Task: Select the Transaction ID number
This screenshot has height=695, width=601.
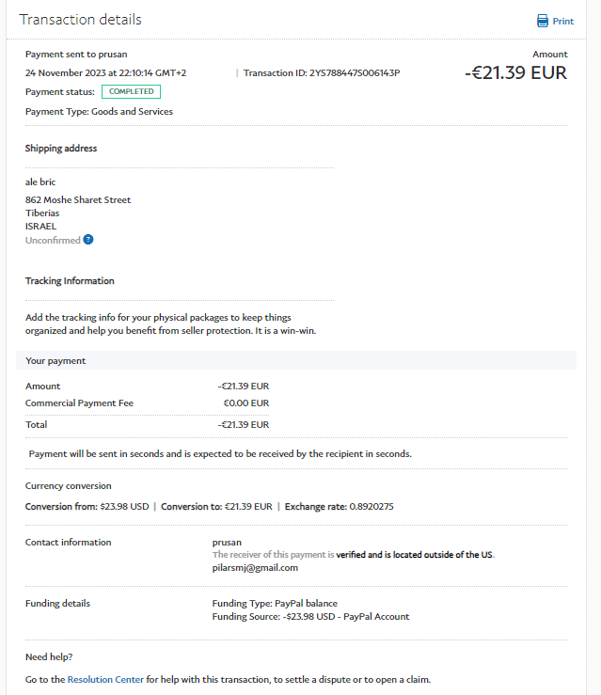Action: [355, 72]
